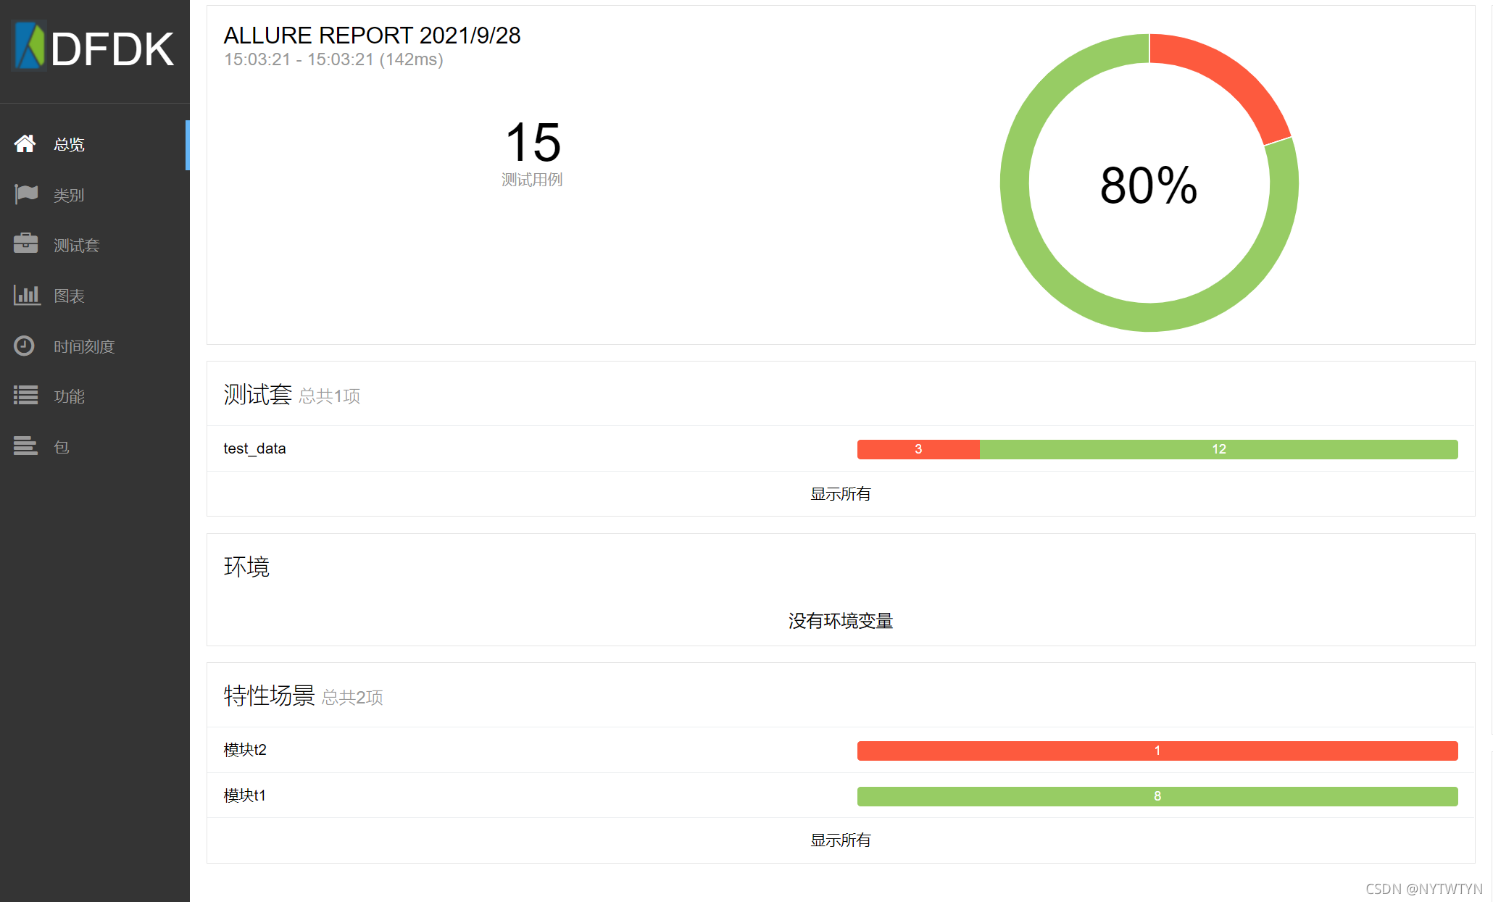
Task: Click the DFDK logo icon
Action: (x=30, y=46)
